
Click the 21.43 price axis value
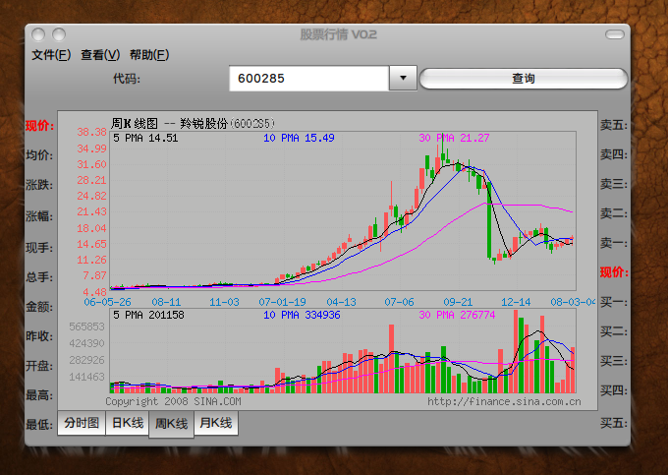91,211
